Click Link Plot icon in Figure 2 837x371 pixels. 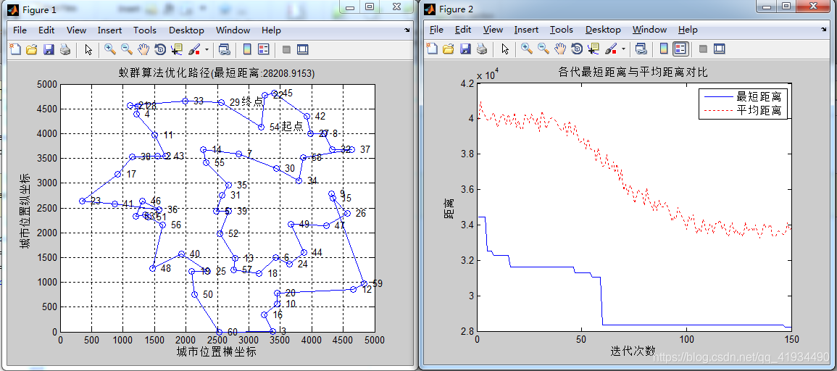(641, 49)
